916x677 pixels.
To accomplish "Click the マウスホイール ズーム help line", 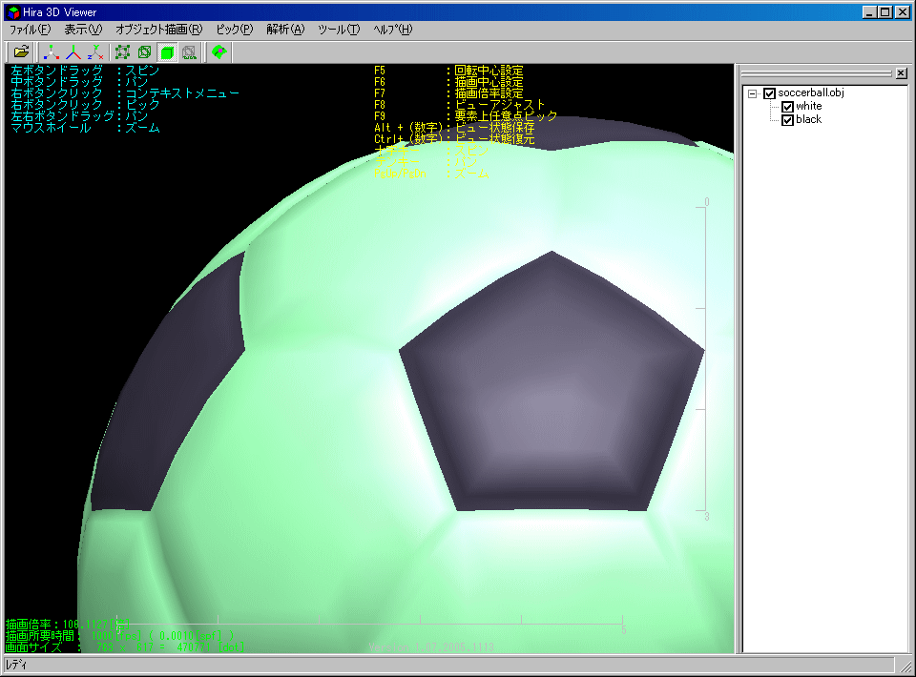I will pos(85,128).
